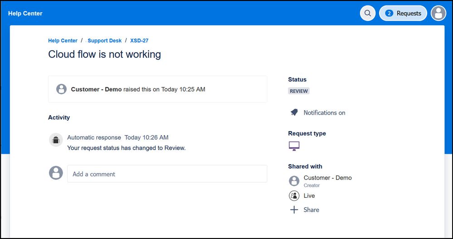Image resolution: width=453 pixels, height=239 pixels.
Task: Select the XSD-27 breadcrumb link
Action: coord(139,40)
